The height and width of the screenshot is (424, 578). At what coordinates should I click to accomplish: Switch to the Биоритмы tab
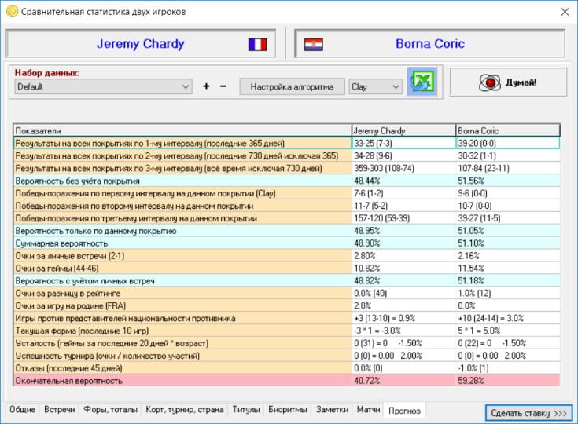point(287,410)
